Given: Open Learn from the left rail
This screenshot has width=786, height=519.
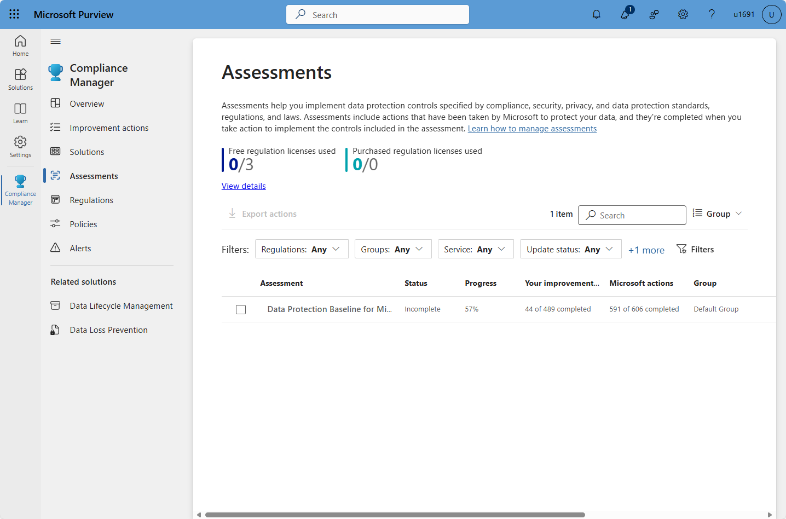Looking at the screenshot, I should pyautogui.click(x=20, y=112).
